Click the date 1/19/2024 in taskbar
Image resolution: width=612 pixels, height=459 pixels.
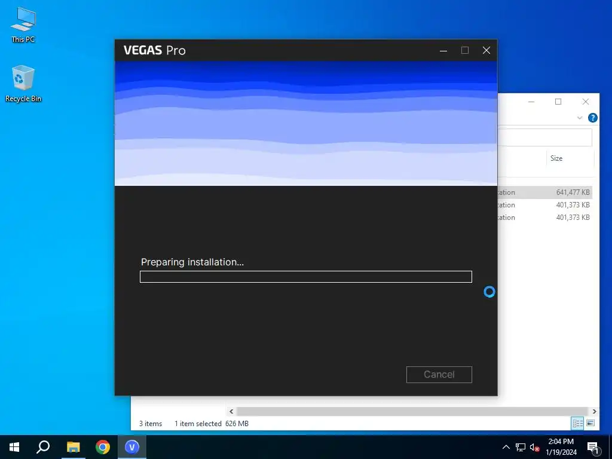click(x=561, y=452)
